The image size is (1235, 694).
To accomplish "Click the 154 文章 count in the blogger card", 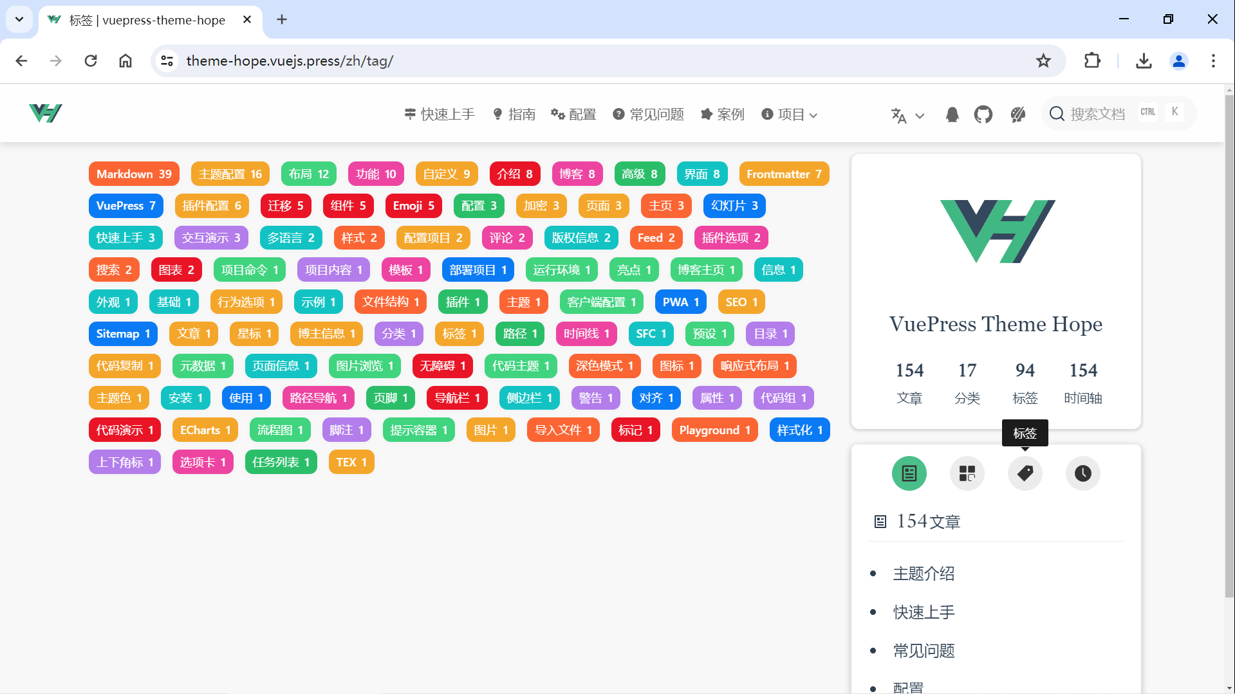I will [x=909, y=383].
